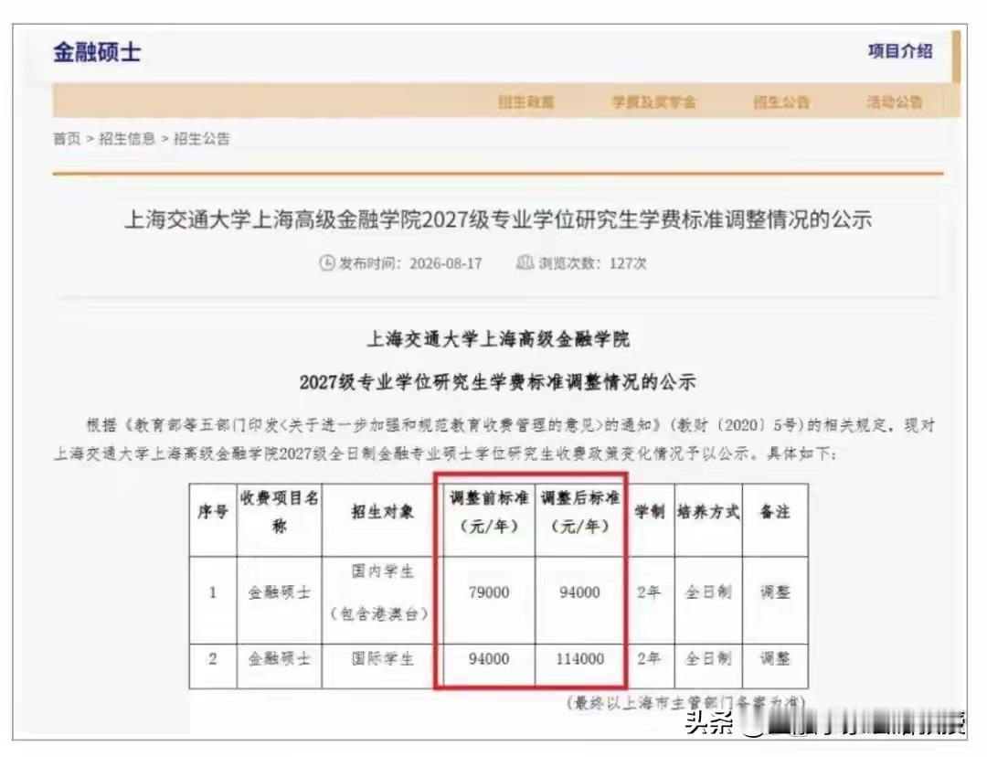Click the 国际学生 cell in row 2

[382, 659]
